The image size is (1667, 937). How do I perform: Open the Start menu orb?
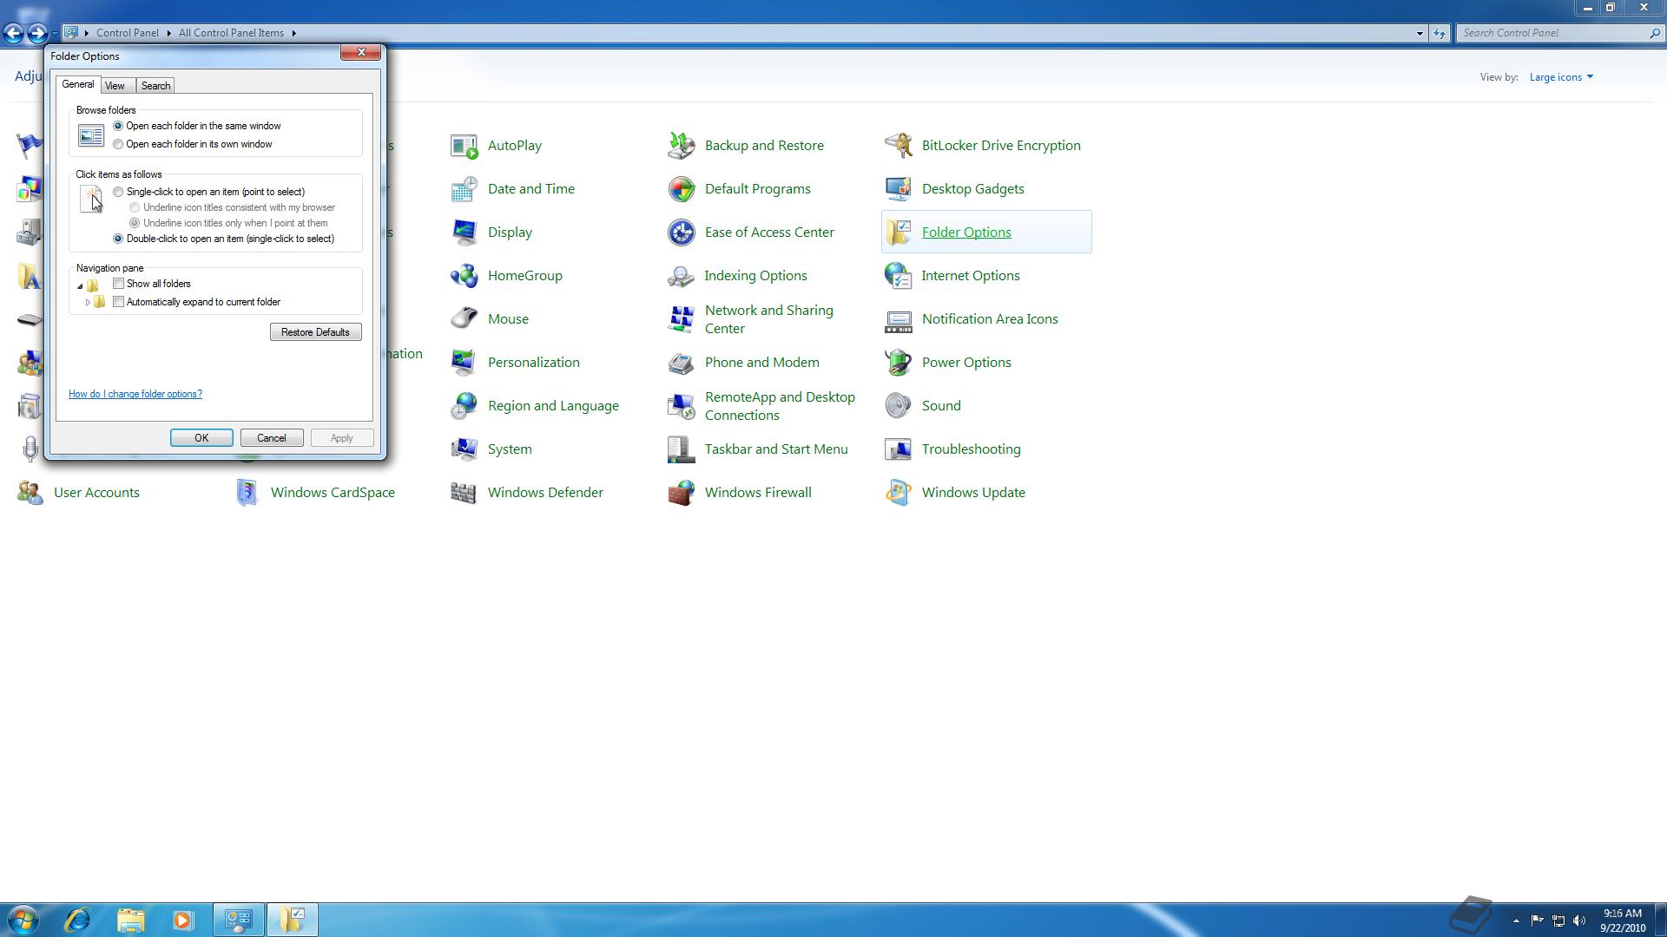tap(23, 920)
